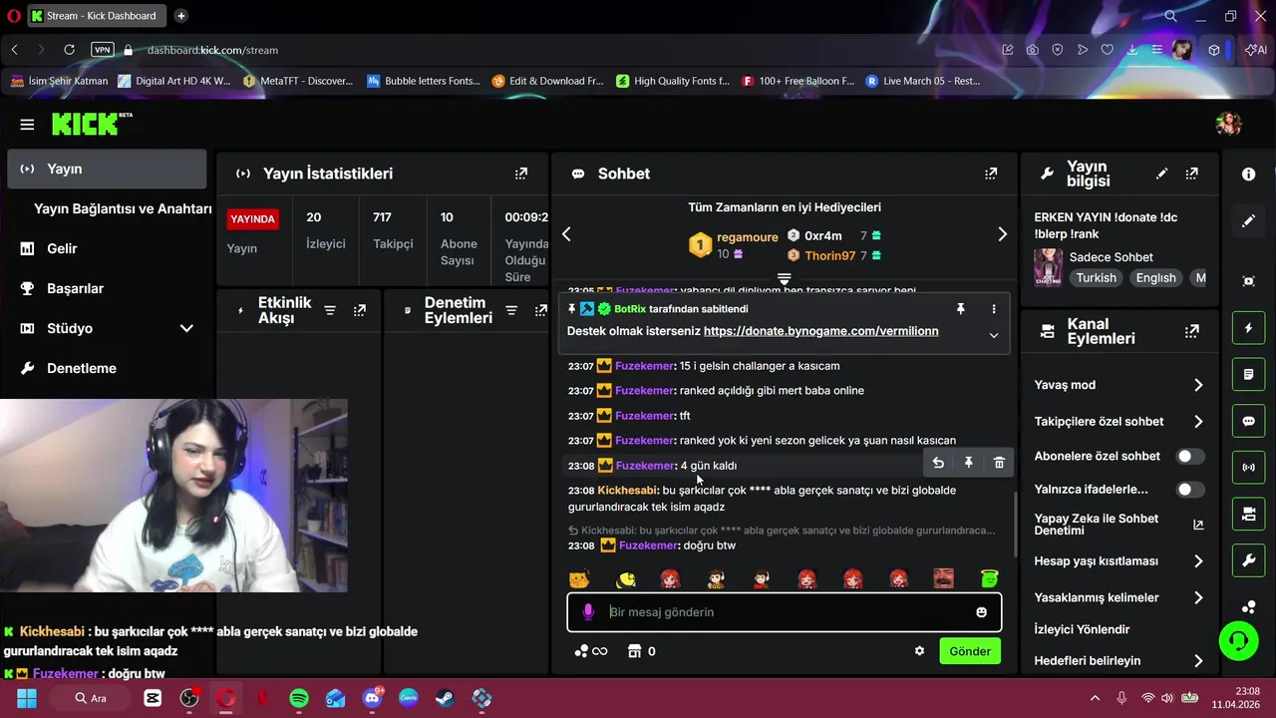Open three-dot menu on pinned message
The height and width of the screenshot is (718, 1276).
pyautogui.click(x=993, y=309)
